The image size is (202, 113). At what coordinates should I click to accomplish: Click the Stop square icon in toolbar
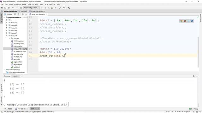point(56,8)
